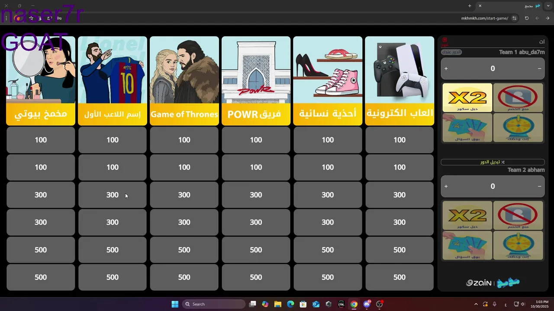Open Discord from the taskbar
Viewport: 554px width, 311px height.
367,304
